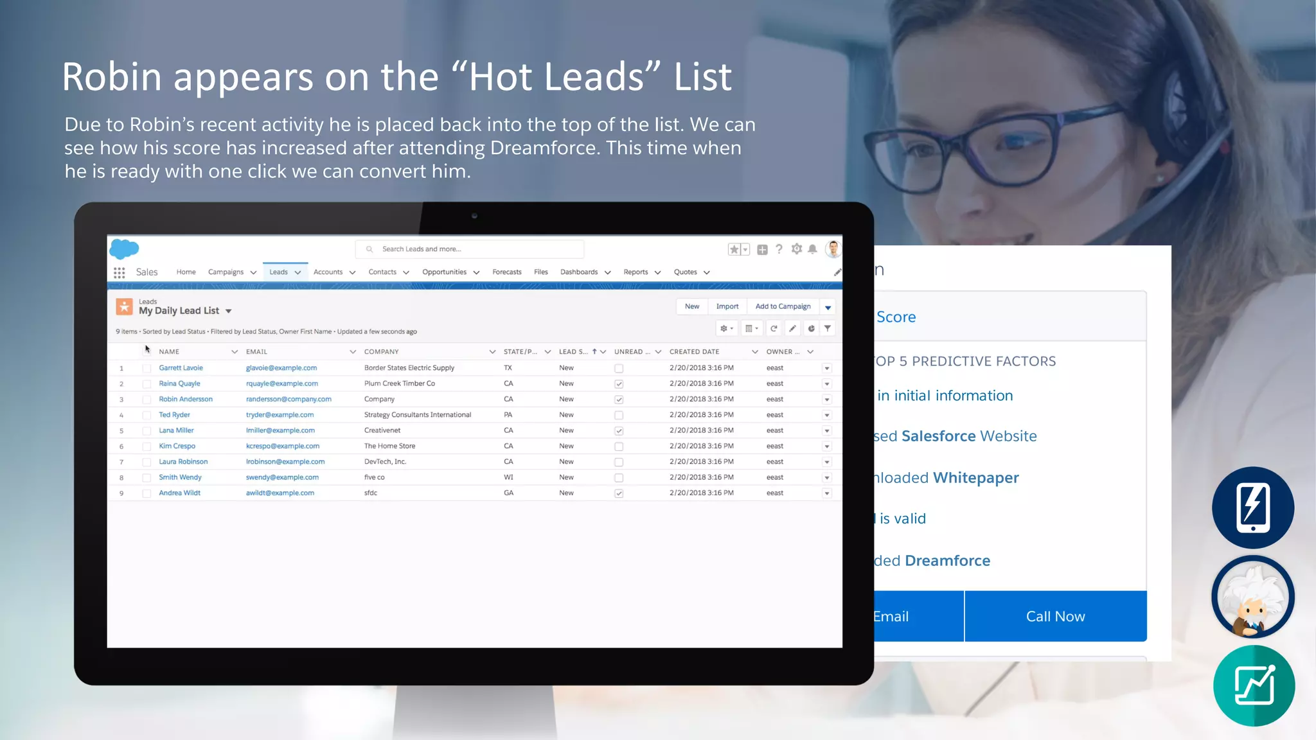Sort by the Lead Status arrow
The image size is (1316, 740).
[594, 351]
